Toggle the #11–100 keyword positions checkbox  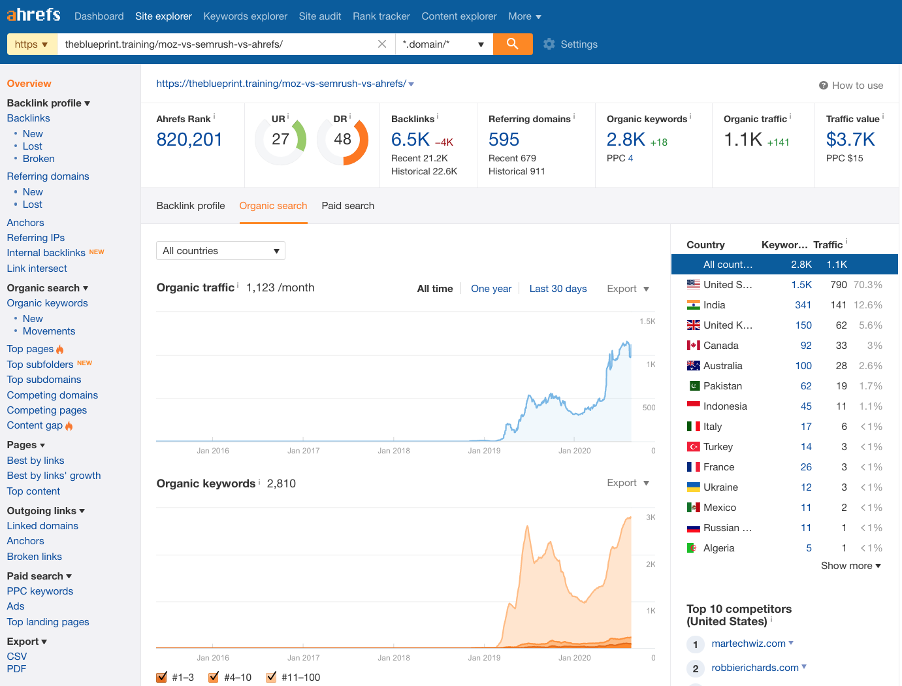[271, 678]
